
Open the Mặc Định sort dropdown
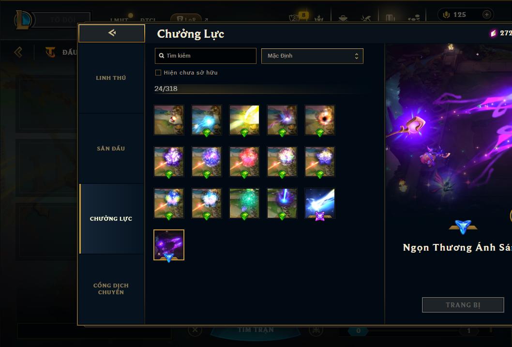coord(312,56)
